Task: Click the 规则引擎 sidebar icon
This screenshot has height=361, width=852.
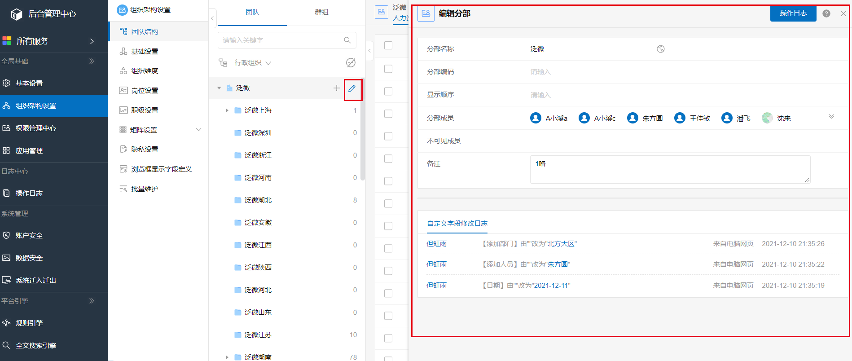Action: 6,323
